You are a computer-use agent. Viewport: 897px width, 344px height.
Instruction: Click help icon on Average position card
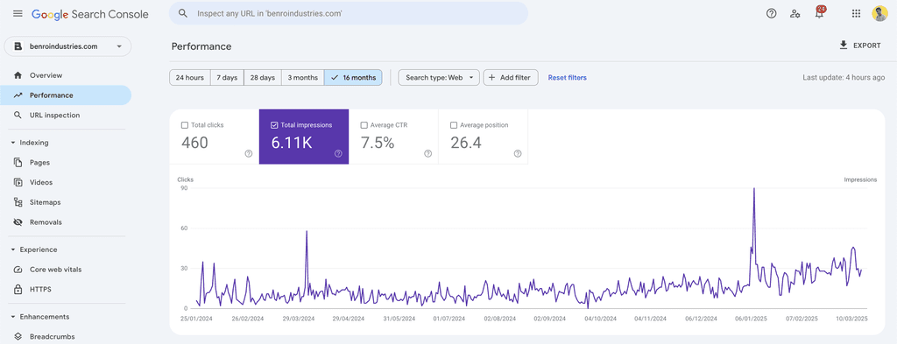(x=518, y=153)
